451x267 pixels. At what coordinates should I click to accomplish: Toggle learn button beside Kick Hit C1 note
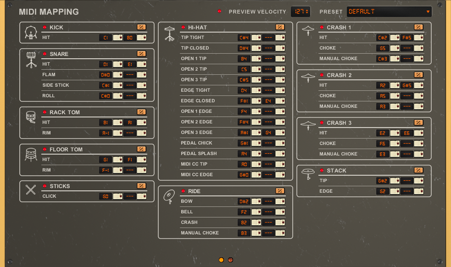pos(118,38)
